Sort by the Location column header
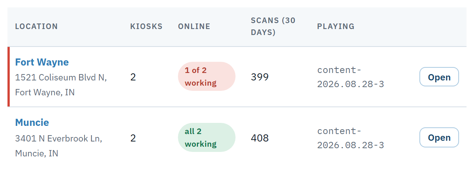 click(36, 26)
